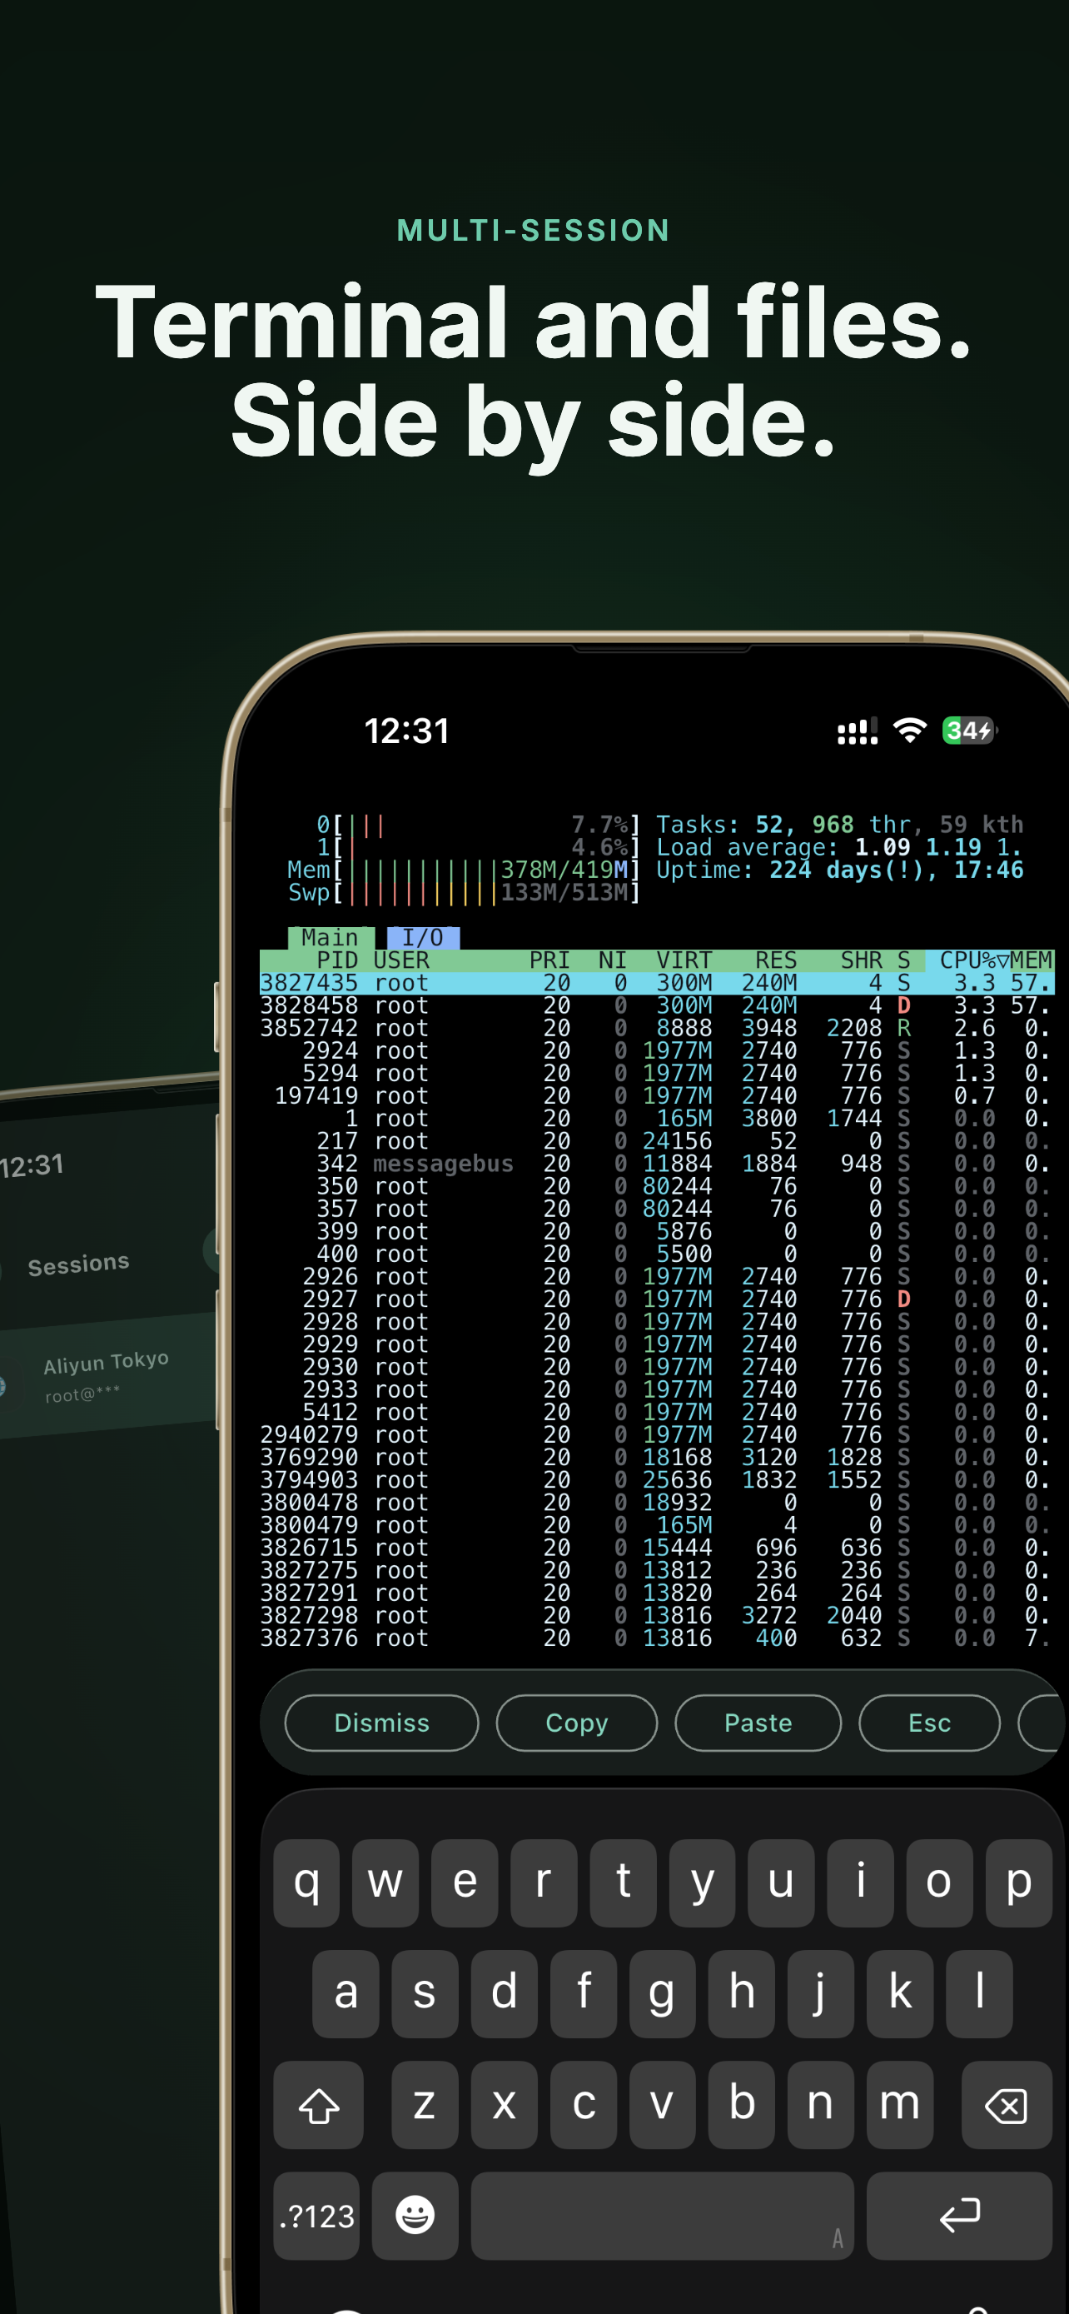
Task: Tap the h key
Action: (741, 1993)
